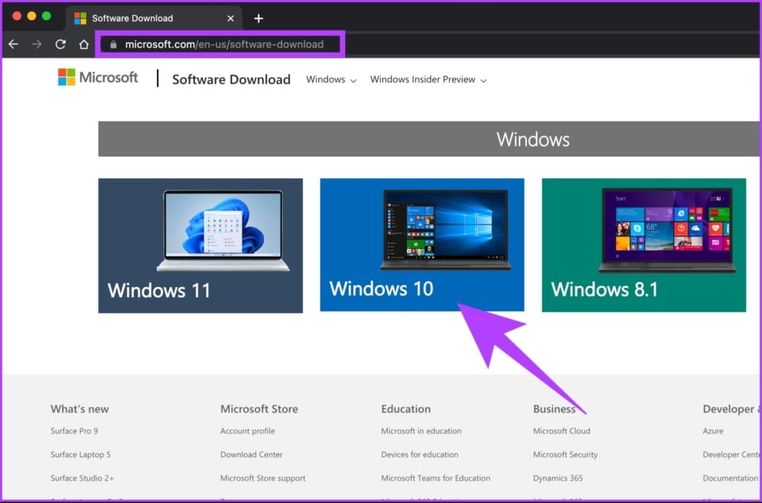
Task: Open Microsoft Cloud footer link
Action: [x=562, y=431]
